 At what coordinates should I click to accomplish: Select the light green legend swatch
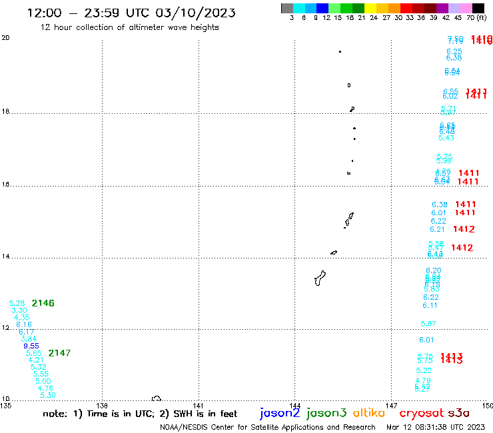[334, 8]
